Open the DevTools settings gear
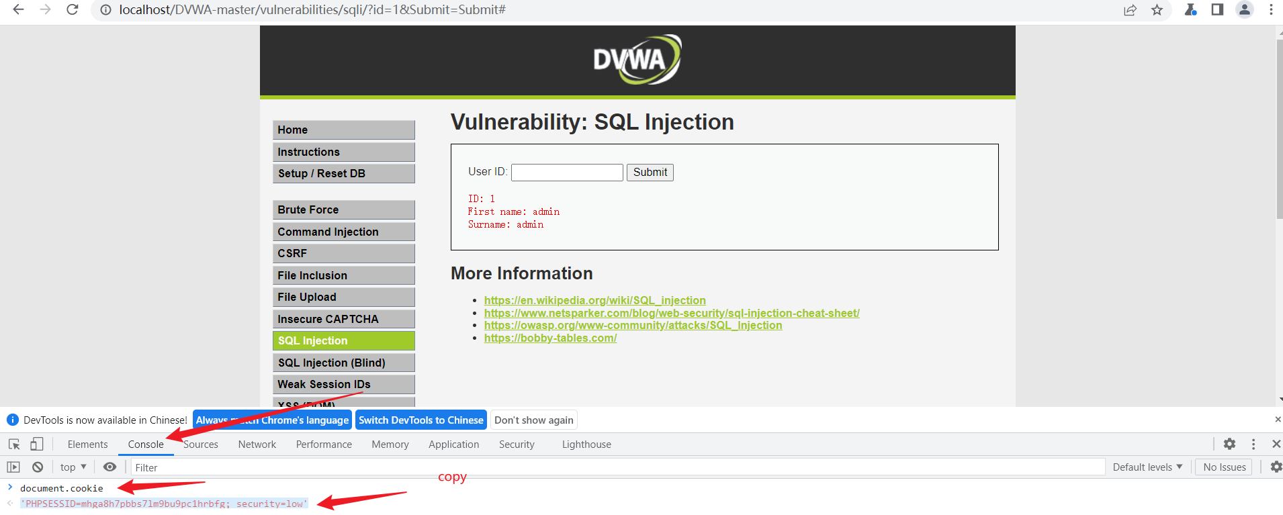 1229,444
